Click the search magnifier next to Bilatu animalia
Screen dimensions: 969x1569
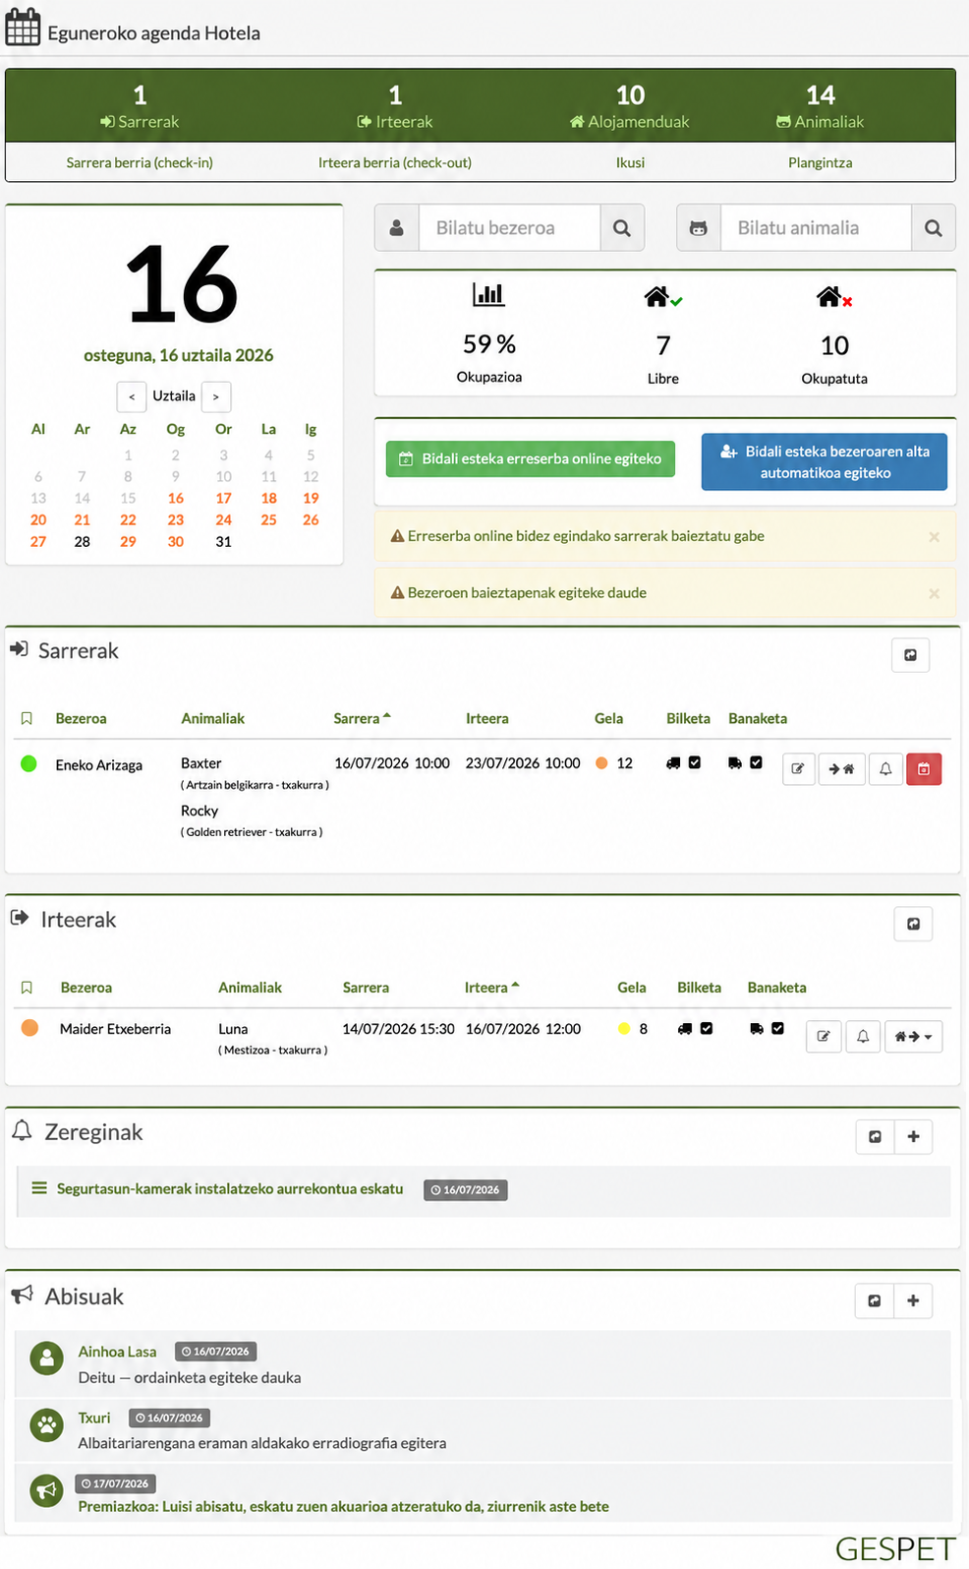pyautogui.click(x=933, y=228)
